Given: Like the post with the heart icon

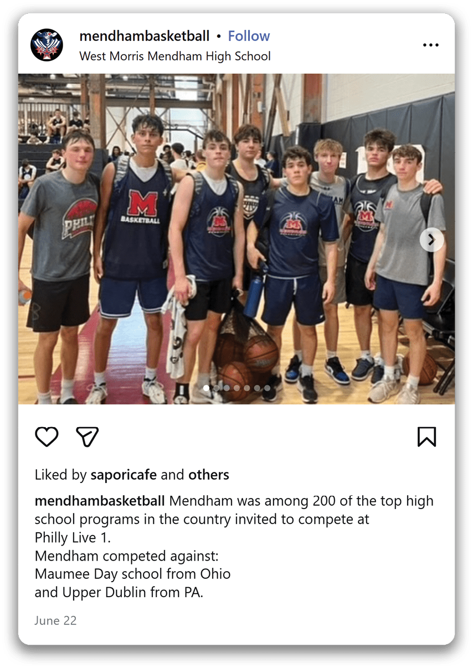Looking at the screenshot, I should [x=47, y=436].
